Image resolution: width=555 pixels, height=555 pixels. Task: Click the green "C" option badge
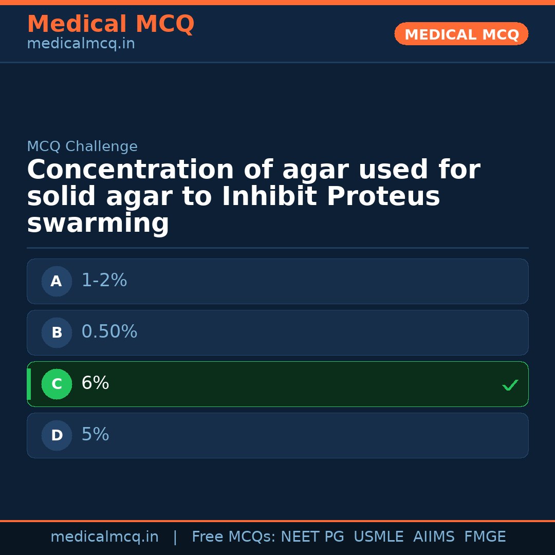(x=57, y=384)
